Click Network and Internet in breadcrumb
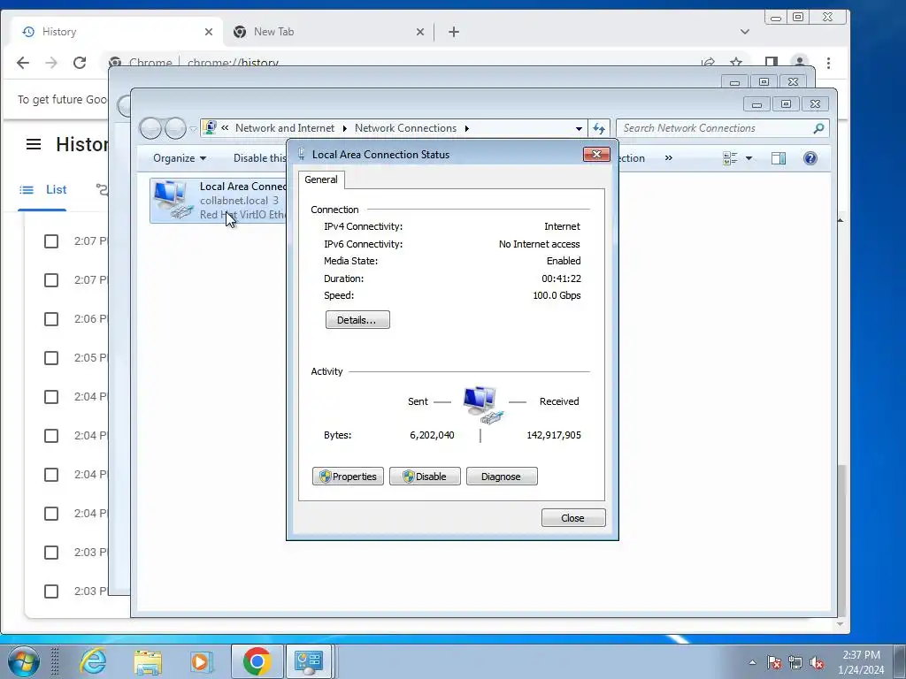The width and height of the screenshot is (906, 679). pos(284,128)
